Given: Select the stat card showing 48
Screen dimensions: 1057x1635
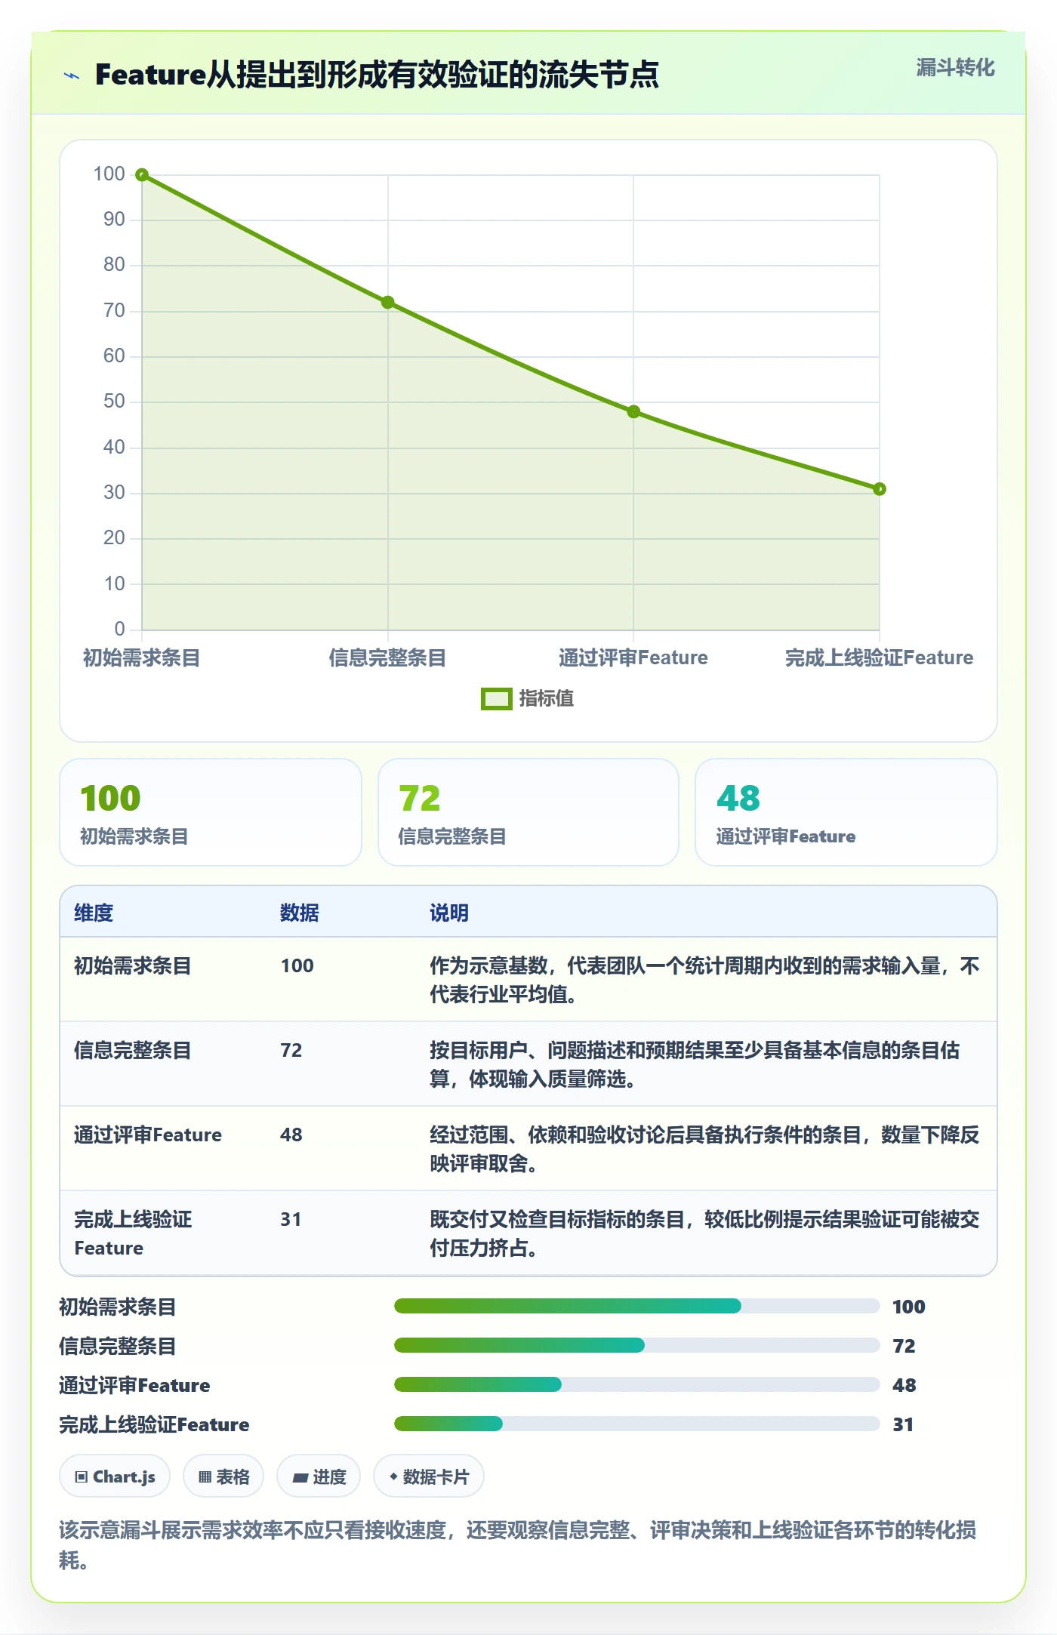Looking at the screenshot, I should (846, 812).
